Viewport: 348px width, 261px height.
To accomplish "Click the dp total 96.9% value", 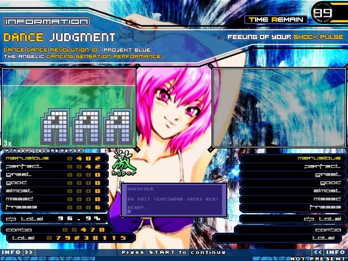I will coord(79,219).
